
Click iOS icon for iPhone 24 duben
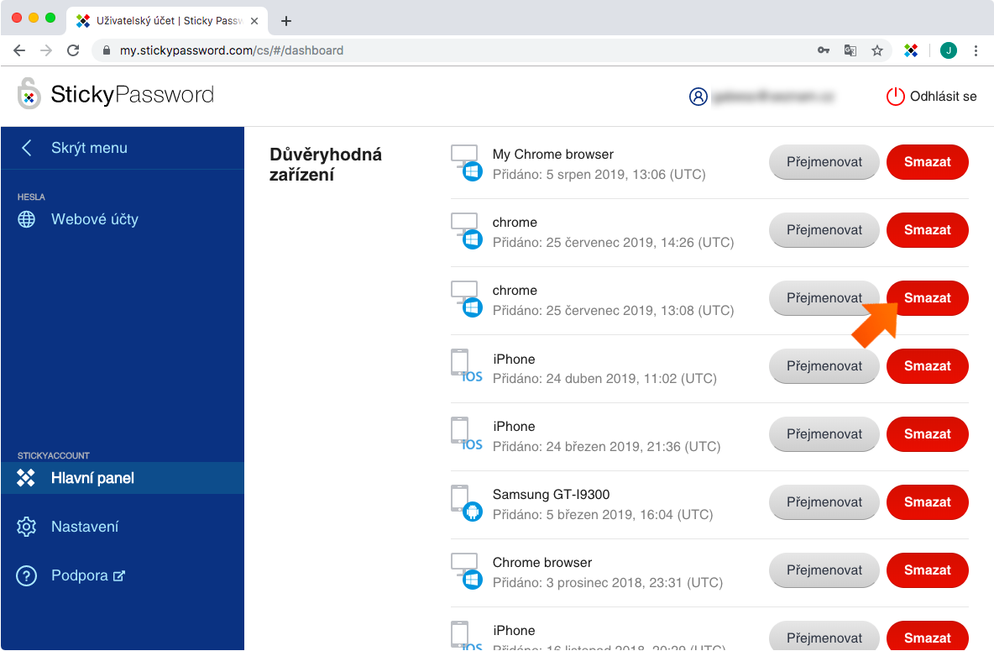467,366
